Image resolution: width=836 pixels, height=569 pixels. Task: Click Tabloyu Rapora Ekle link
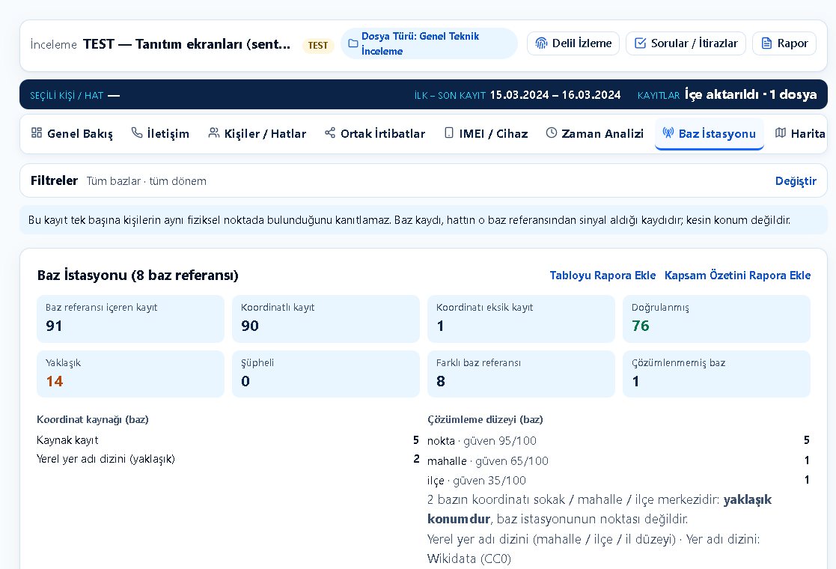coord(602,276)
